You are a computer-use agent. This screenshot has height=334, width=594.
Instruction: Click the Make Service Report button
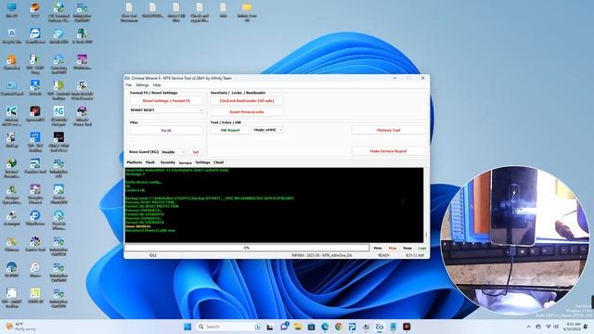(388, 151)
